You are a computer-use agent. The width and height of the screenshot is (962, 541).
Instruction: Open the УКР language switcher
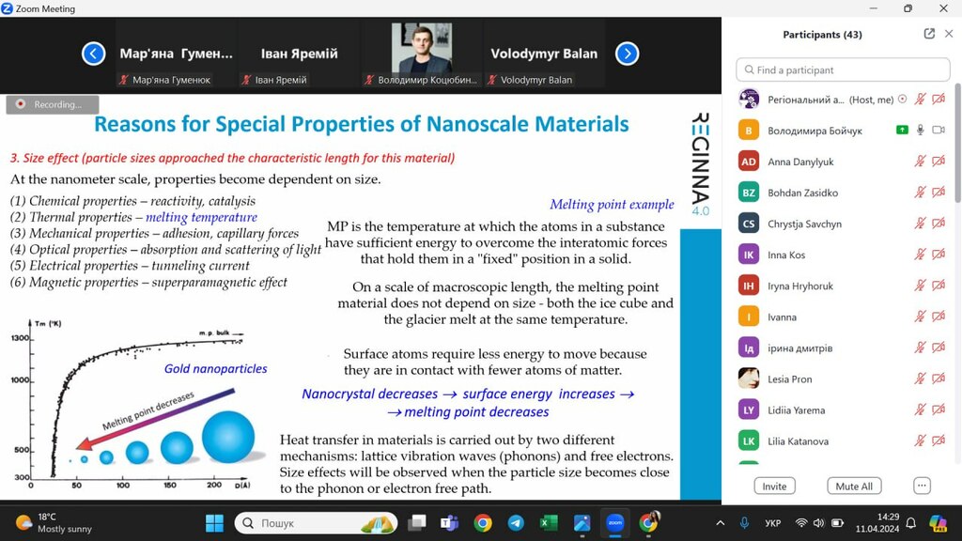(x=773, y=523)
